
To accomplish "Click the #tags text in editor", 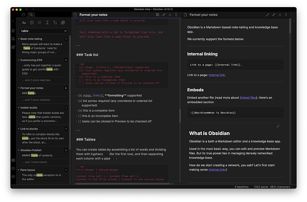I will tap(87, 96).
